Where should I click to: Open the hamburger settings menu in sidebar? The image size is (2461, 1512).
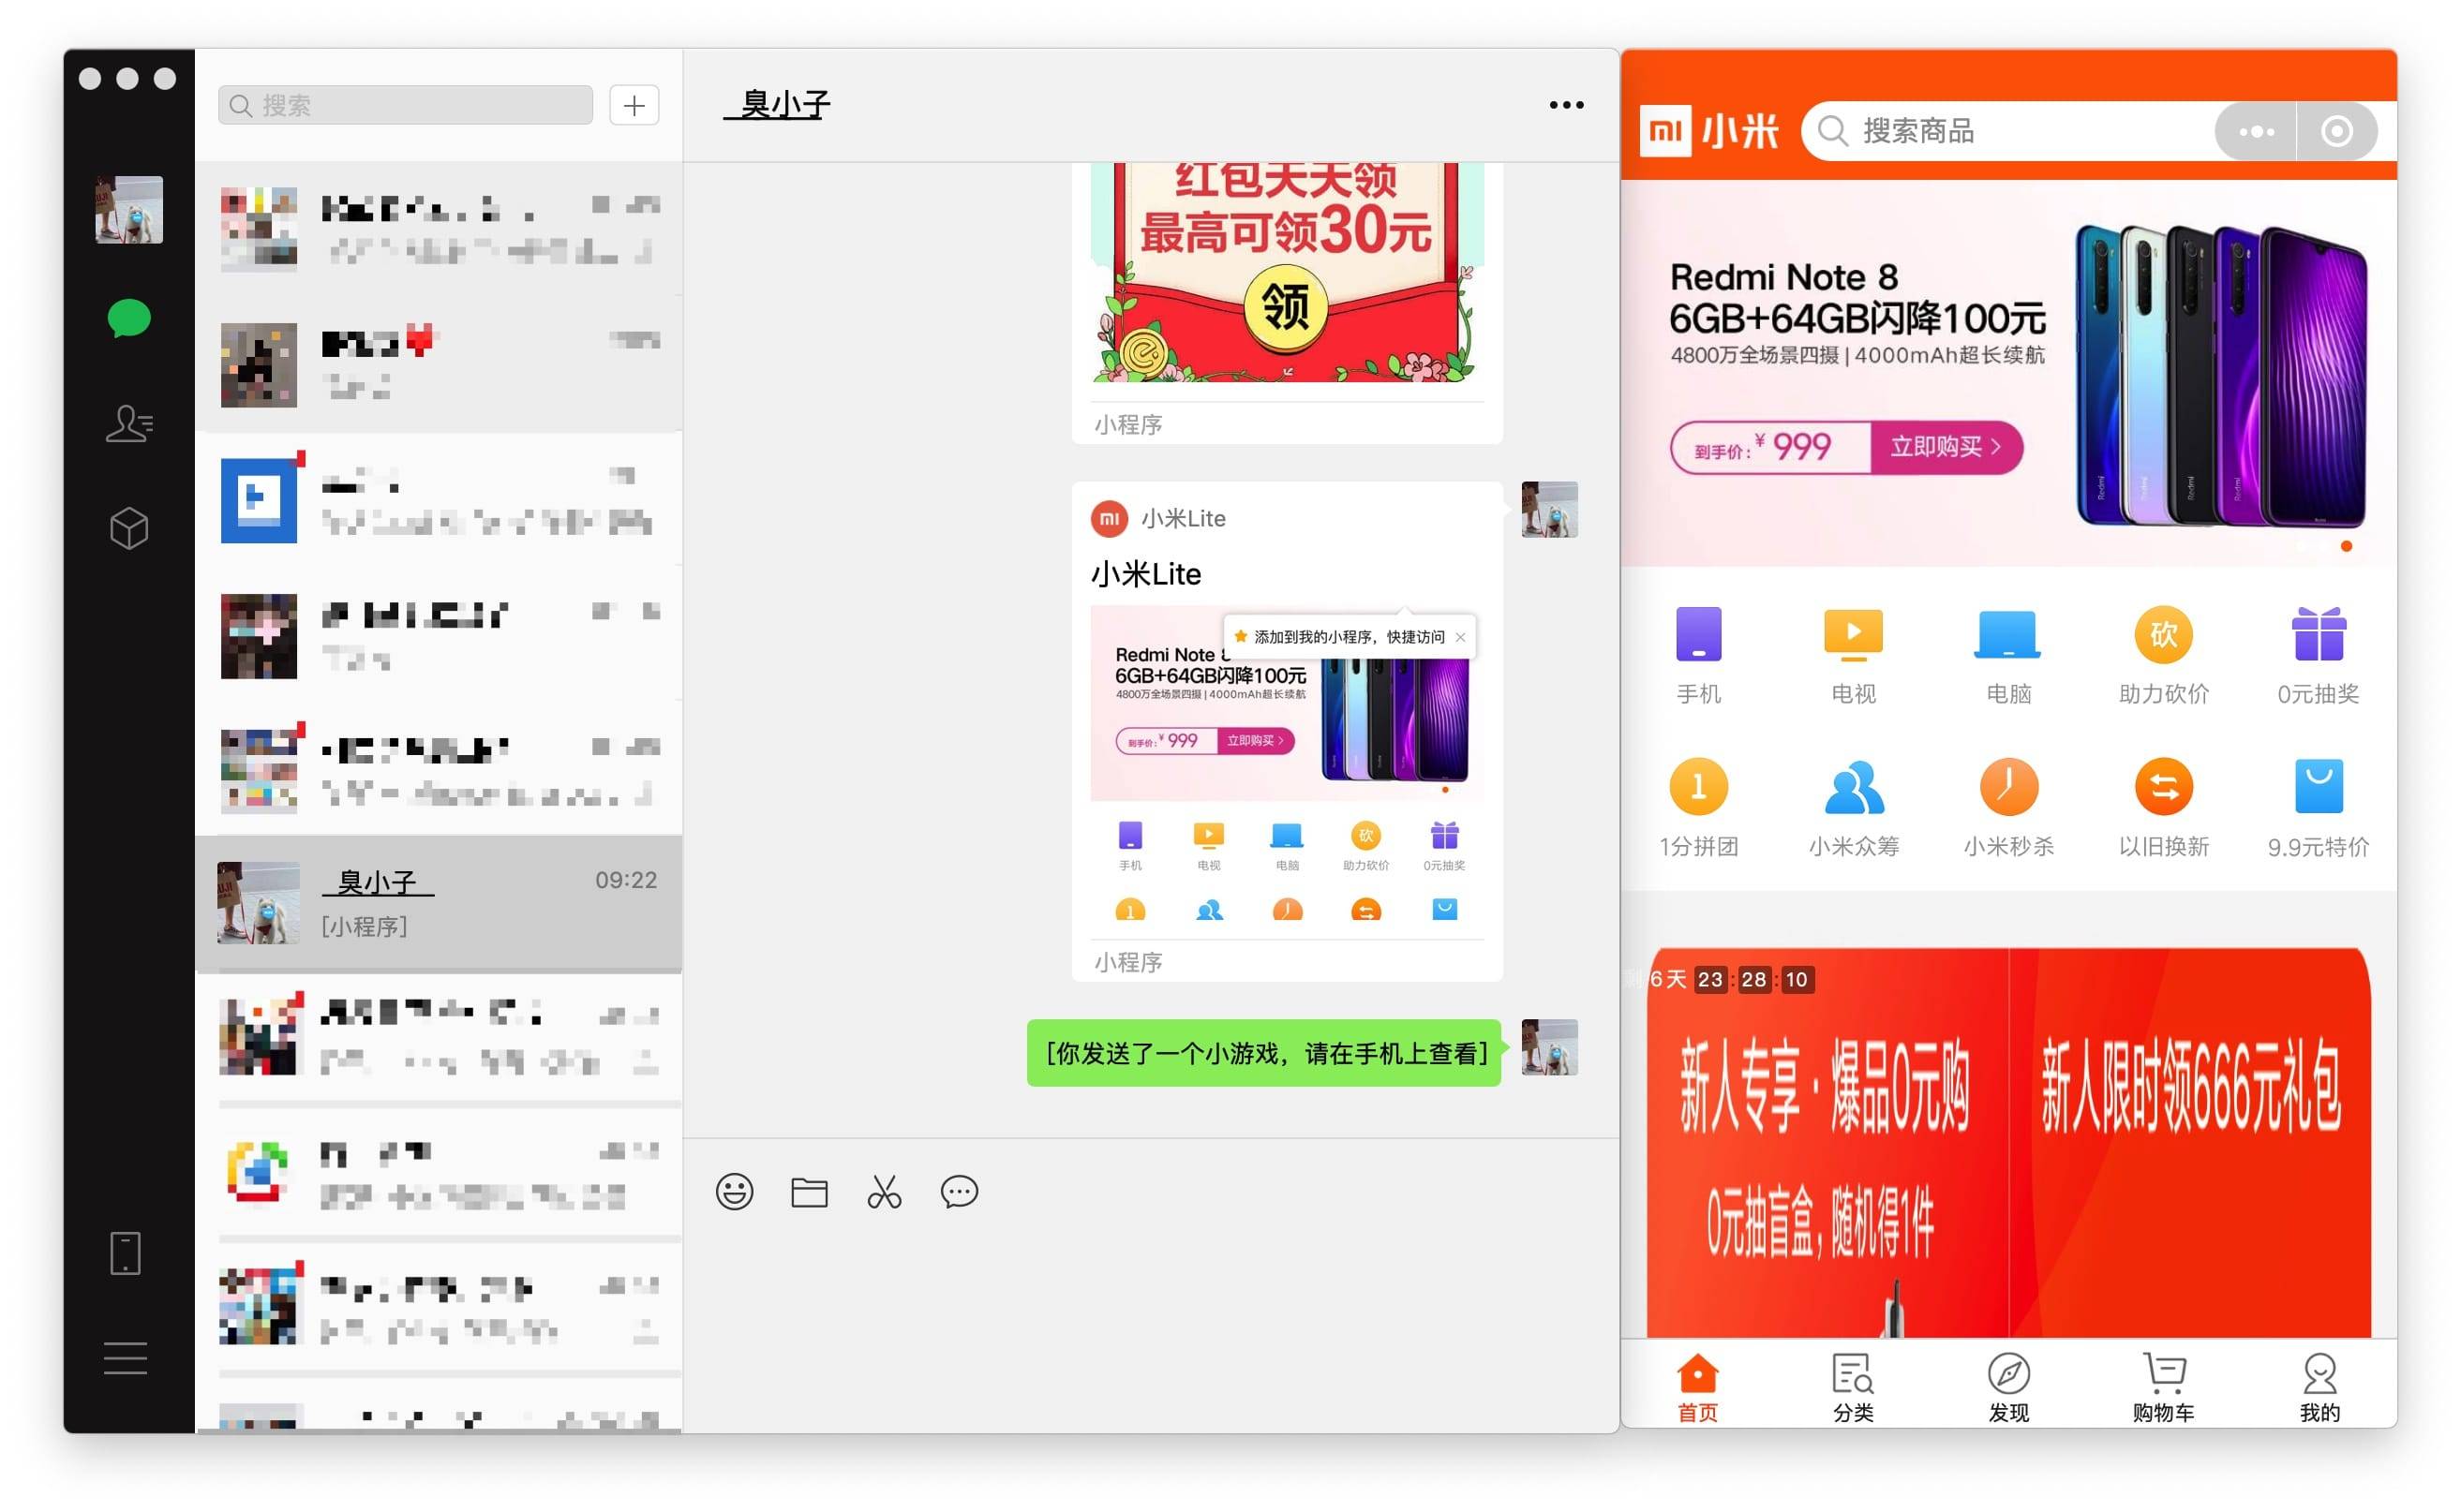127,1358
